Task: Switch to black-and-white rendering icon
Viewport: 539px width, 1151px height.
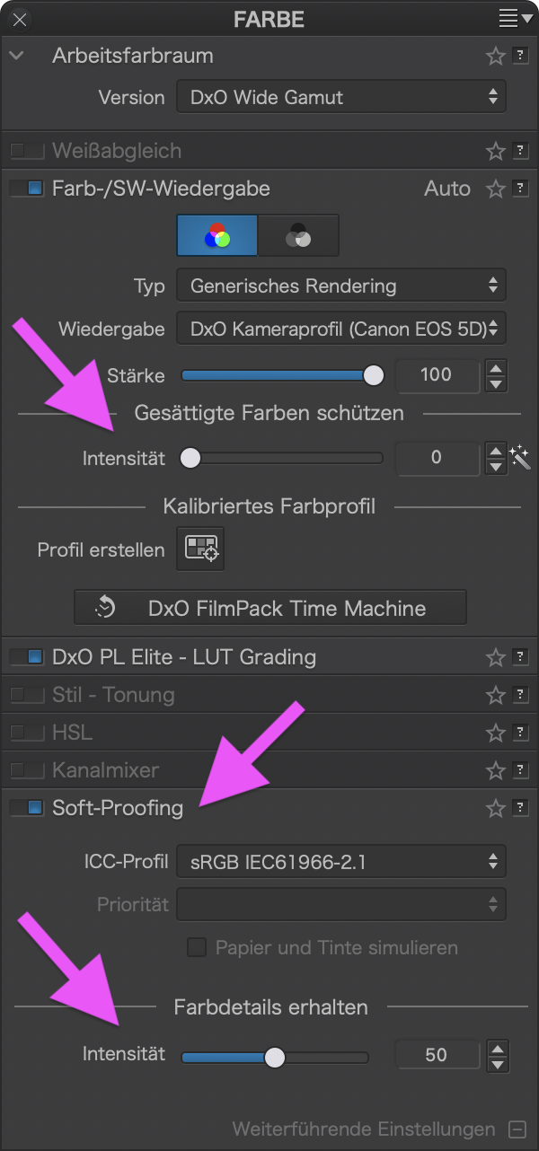Action: [x=298, y=236]
